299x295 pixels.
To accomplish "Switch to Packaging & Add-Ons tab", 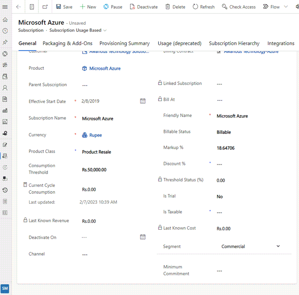I will (68, 44).
